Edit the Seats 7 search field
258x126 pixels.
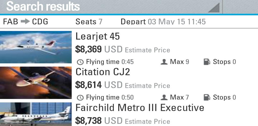click(89, 22)
